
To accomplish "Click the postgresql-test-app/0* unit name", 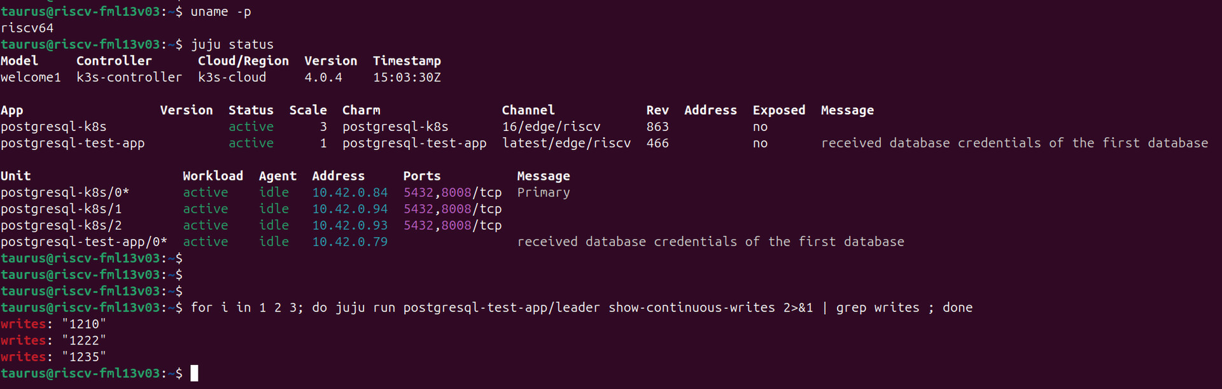I will point(84,242).
